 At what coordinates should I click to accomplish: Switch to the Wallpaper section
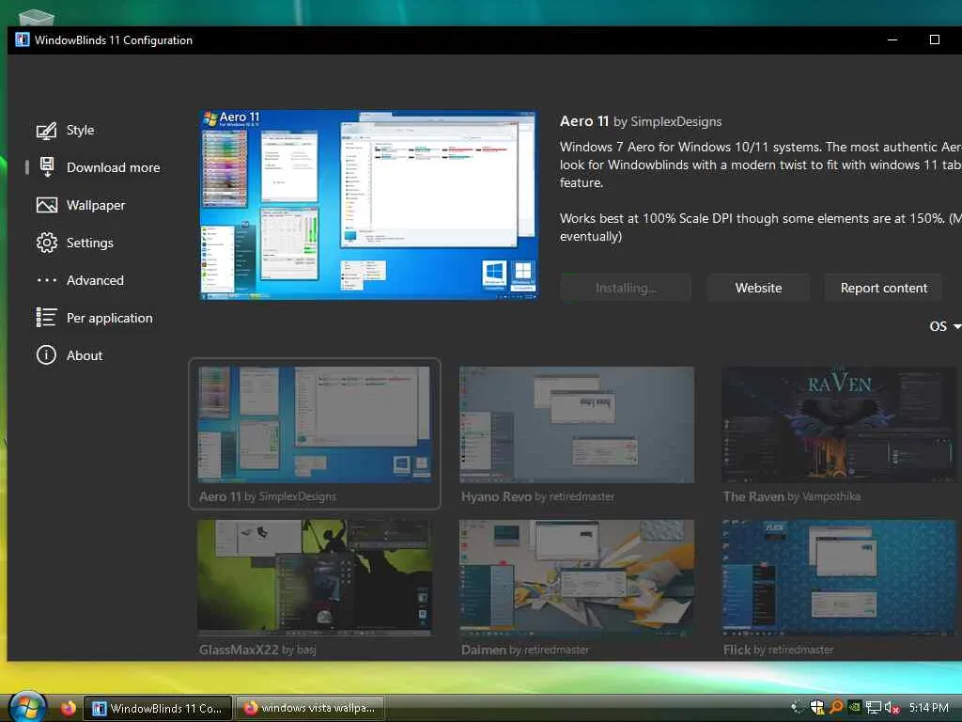(x=96, y=205)
